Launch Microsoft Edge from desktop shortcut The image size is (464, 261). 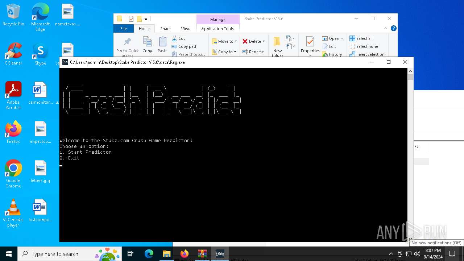pyautogui.click(x=40, y=17)
